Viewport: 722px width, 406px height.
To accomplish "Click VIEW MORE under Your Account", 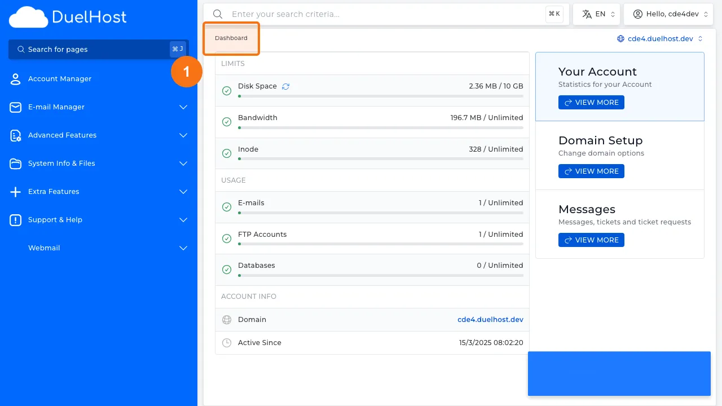I will [591, 102].
